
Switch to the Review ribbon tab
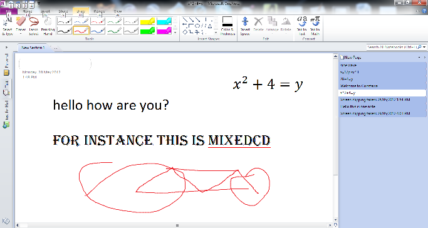click(99, 11)
